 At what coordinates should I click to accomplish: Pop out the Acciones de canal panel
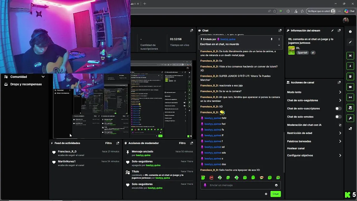(339, 83)
